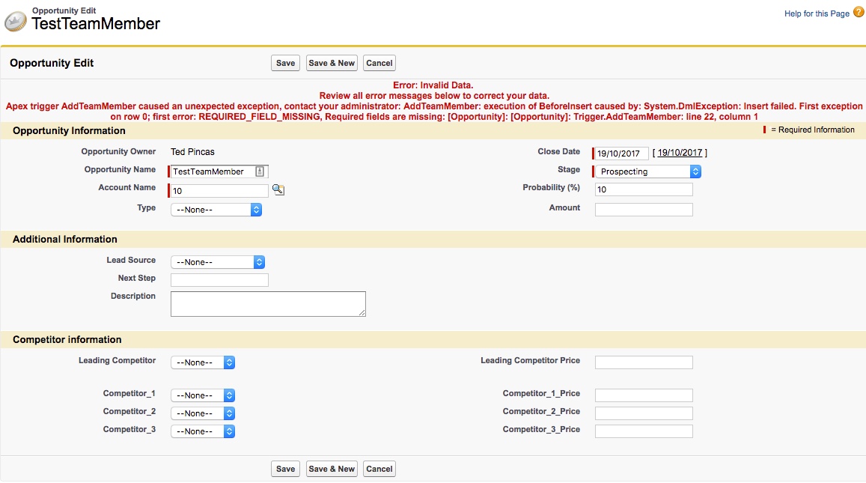
Task: Open the help question mark icon
Action: (859, 12)
